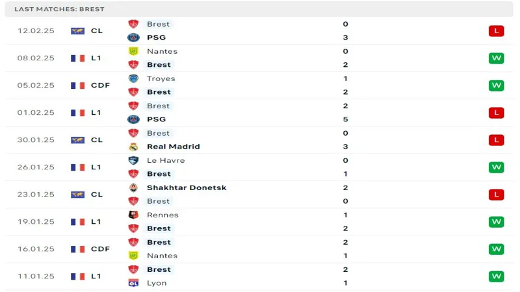Viewport: 520px width, 292px height.
Task: Click the Nantes crest in 08.02.25 match
Action: tap(133, 51)
